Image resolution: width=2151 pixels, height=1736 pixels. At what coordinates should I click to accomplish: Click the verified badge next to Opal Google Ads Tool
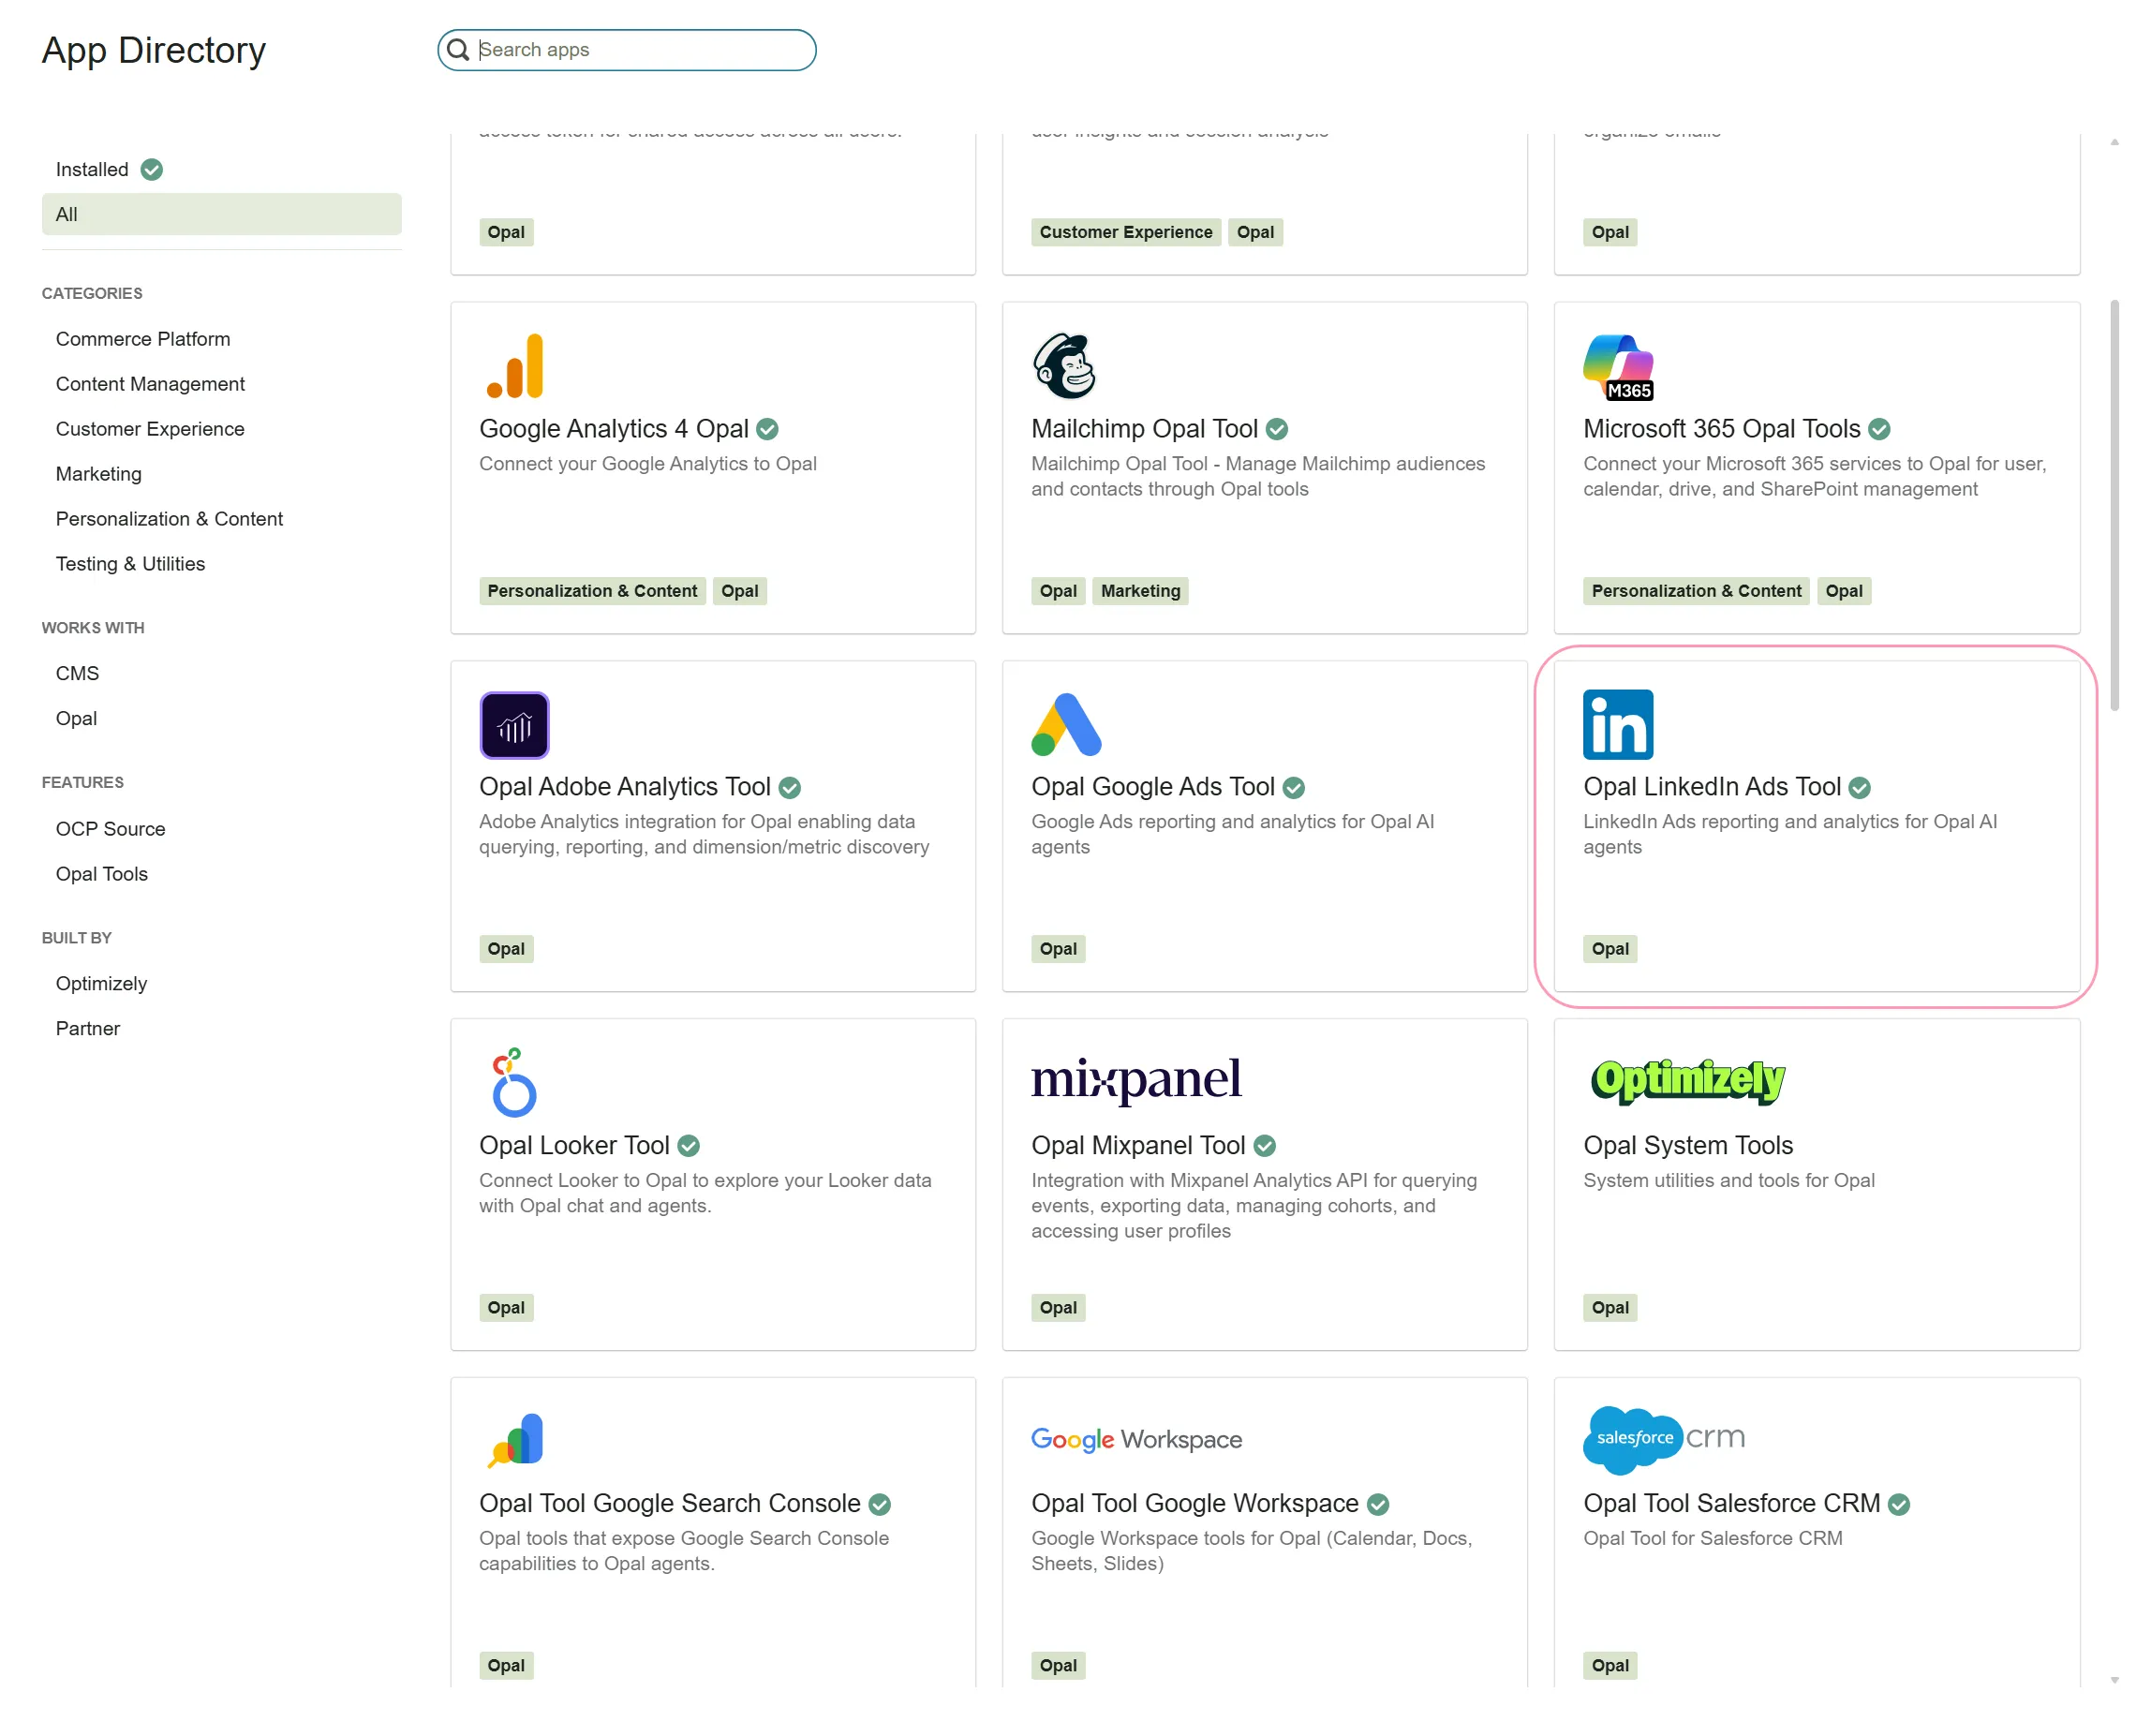click(1294, 788)
